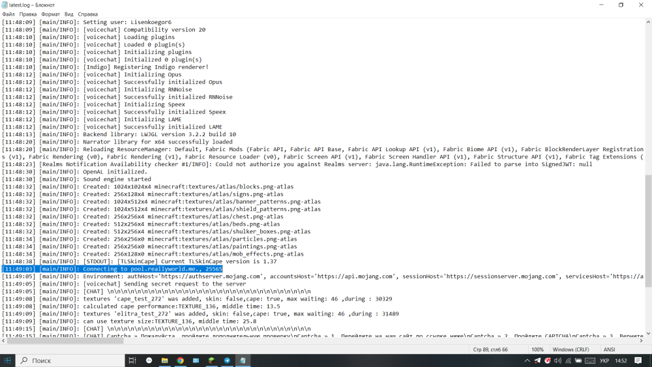
Task: Click the red antivirus tray icon
Action: 548,360
